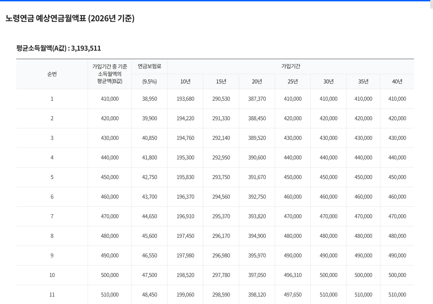The width and height of the screenshot is (433, 304).
Task: Click the 39,900 premium cell in row 2
Action: [x=150, y=119]
